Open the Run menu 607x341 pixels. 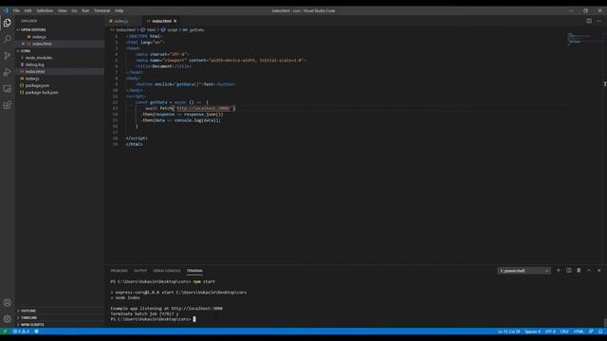[x=85, y=10]
